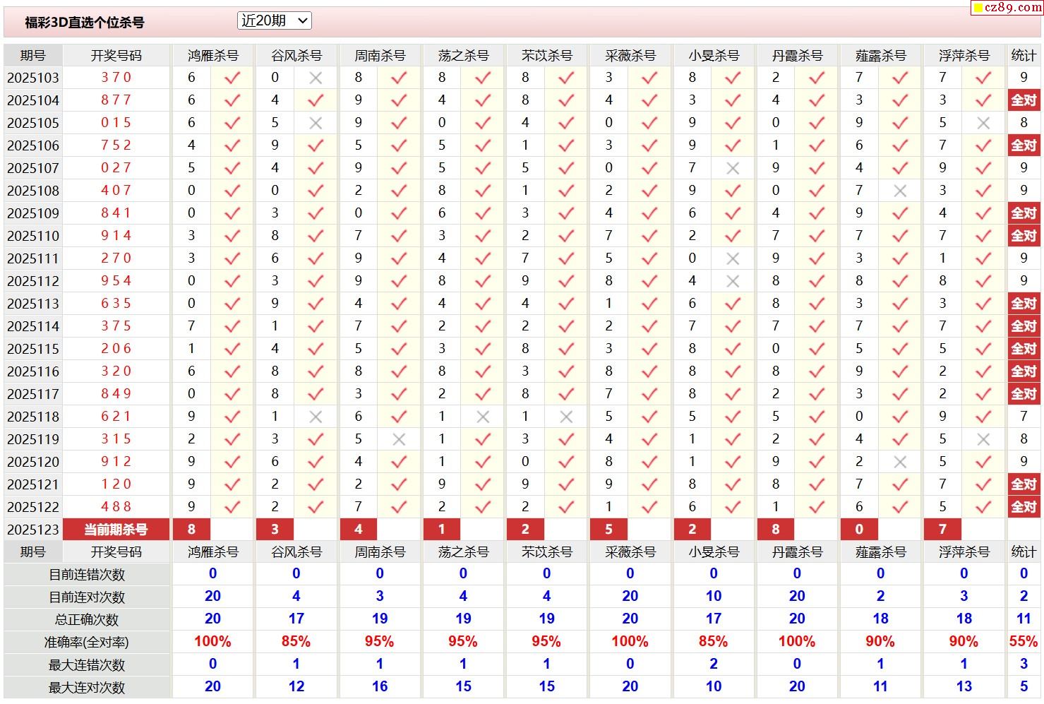Click the bottom 丹霞杀号 column header
Screen dimensions: 1044x704
click(x=797, y=551)
